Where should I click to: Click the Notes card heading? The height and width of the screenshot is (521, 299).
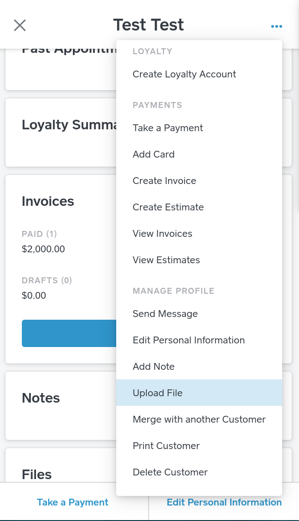tap(41, 398)
